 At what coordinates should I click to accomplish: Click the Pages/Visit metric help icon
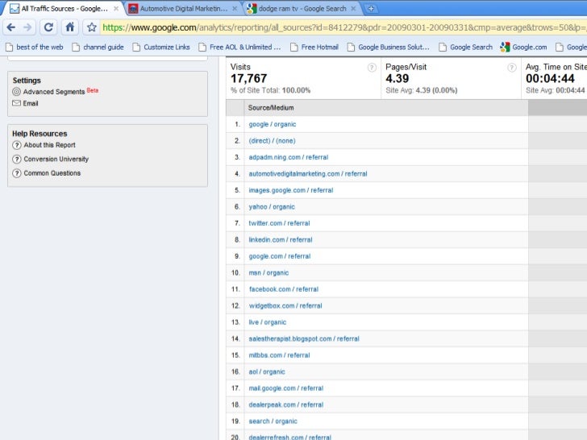(x=512, y=68)
